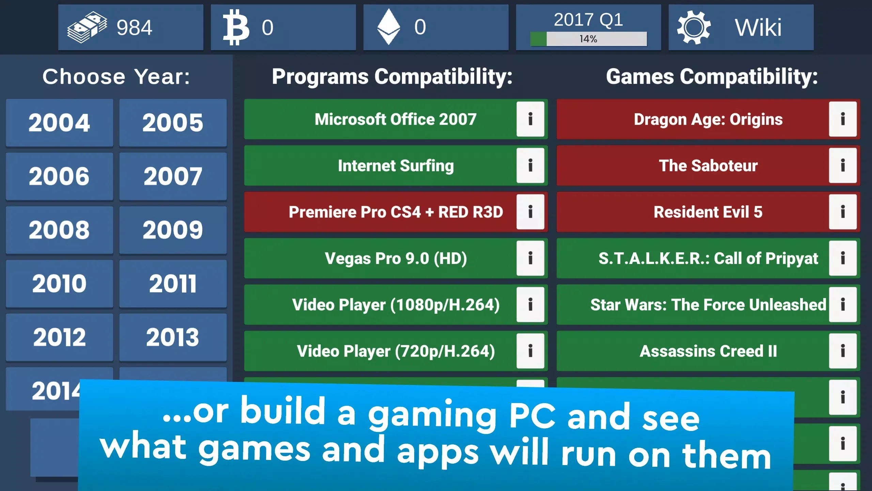Click info icon for Premiere Pro CS4 RED R3D
872x491 pixels.
pyautogui.click(x=529, y=212)
